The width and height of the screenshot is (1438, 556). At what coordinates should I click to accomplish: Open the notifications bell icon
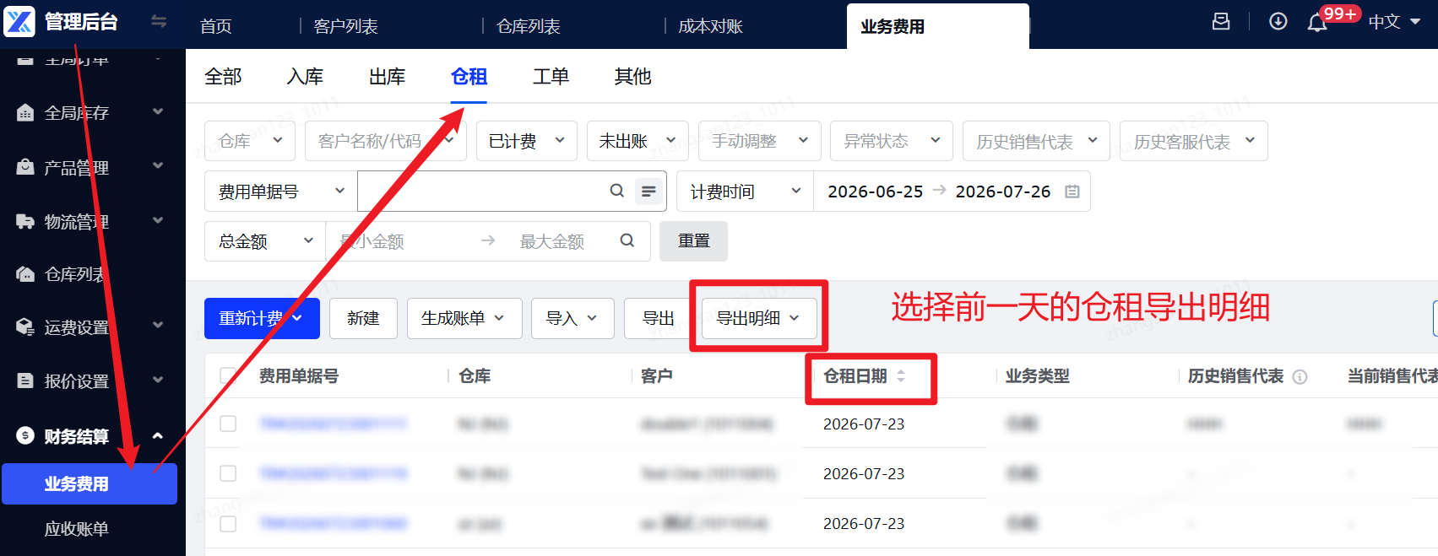(x=1317, y=23)
